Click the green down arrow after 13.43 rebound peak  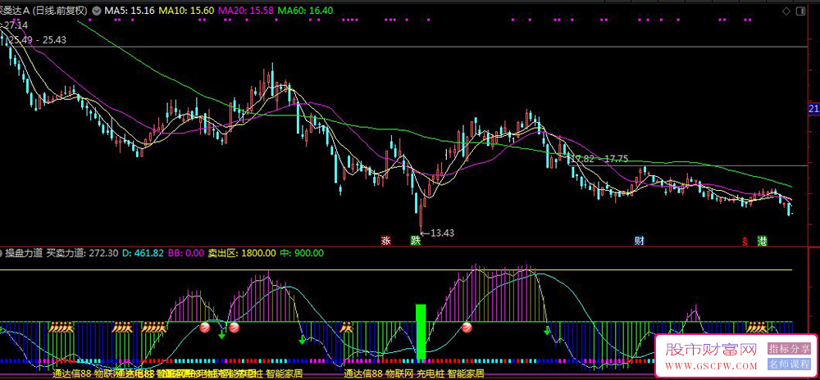(547, 331)
